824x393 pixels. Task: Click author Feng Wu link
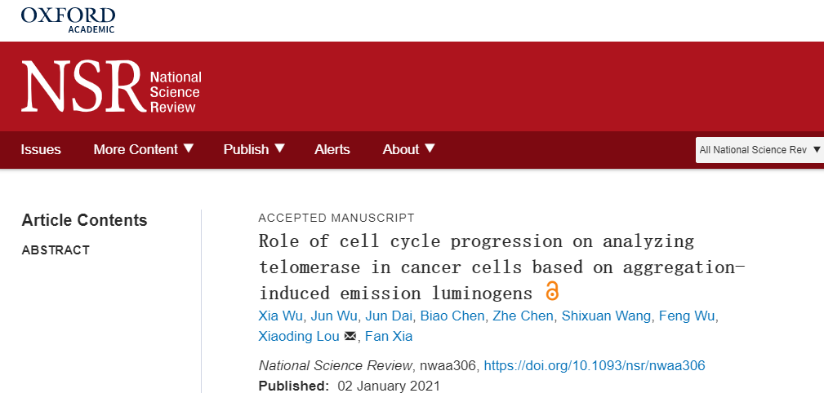[688, 316]
